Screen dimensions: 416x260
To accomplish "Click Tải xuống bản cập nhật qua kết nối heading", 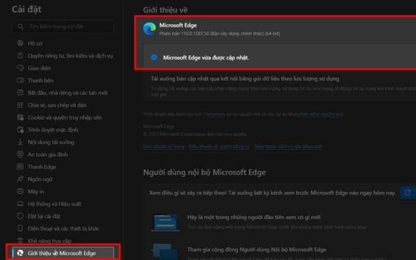I will (245, 79).
